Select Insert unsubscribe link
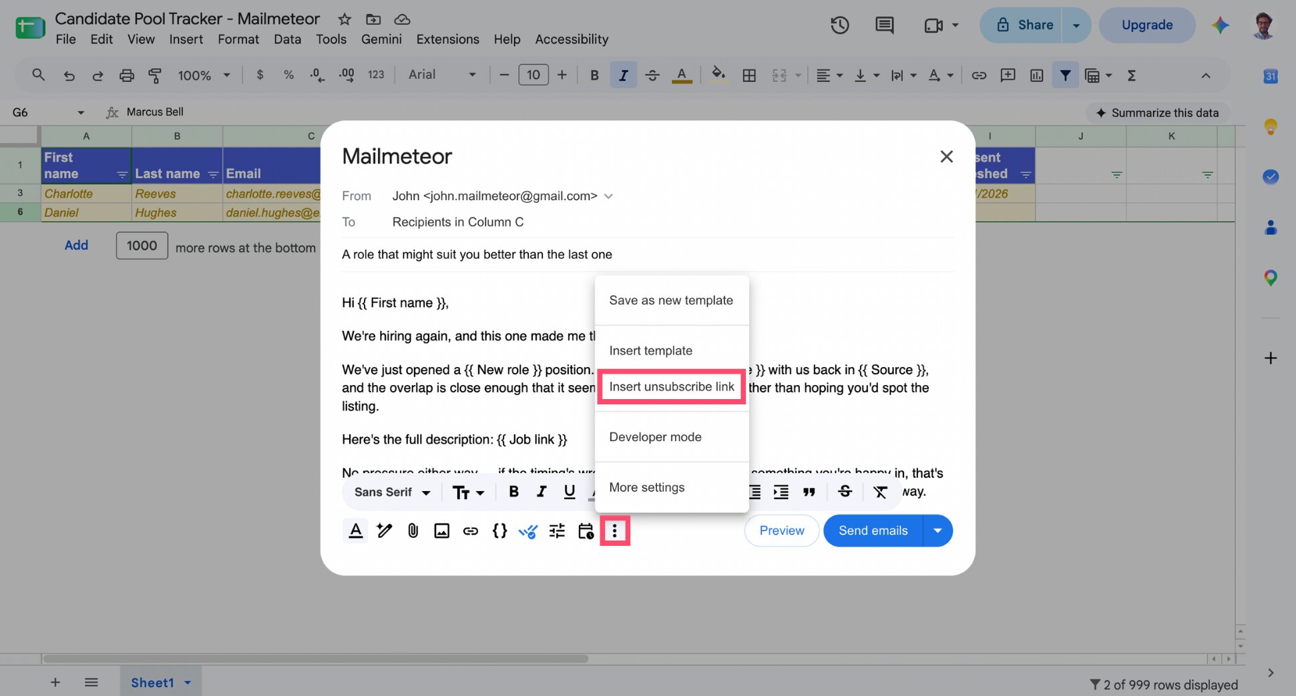Viewport: 1296px width, 696px height. click(672, 386)
